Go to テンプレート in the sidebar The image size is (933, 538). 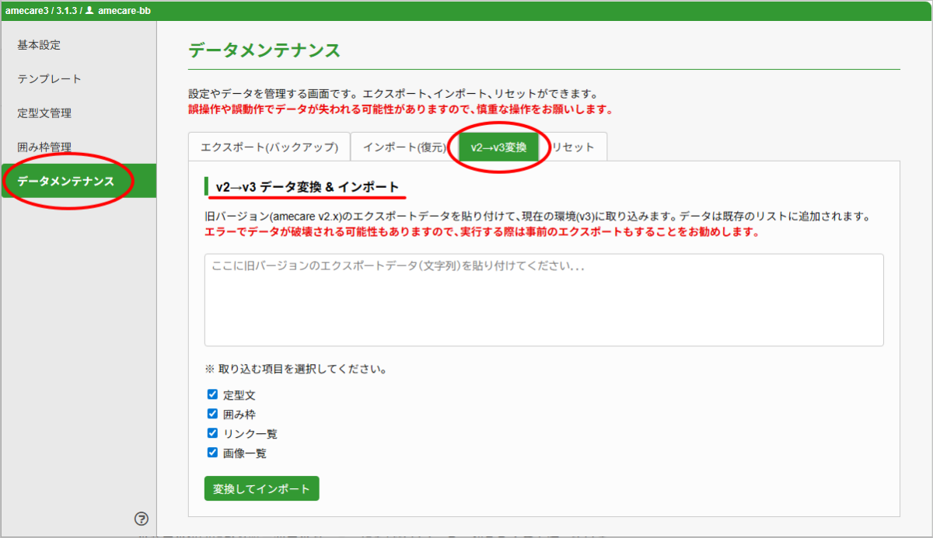pos(50,79)
